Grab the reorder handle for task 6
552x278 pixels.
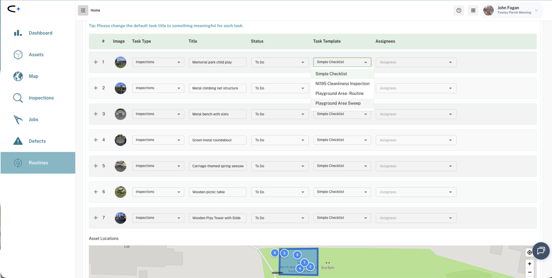tap(96, 192)
